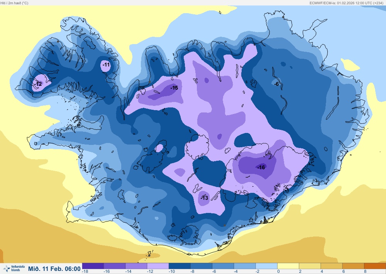386x274 pixels.
Task: Click the orange swatch between 6 and 8
Action: [x=353, y=266]
